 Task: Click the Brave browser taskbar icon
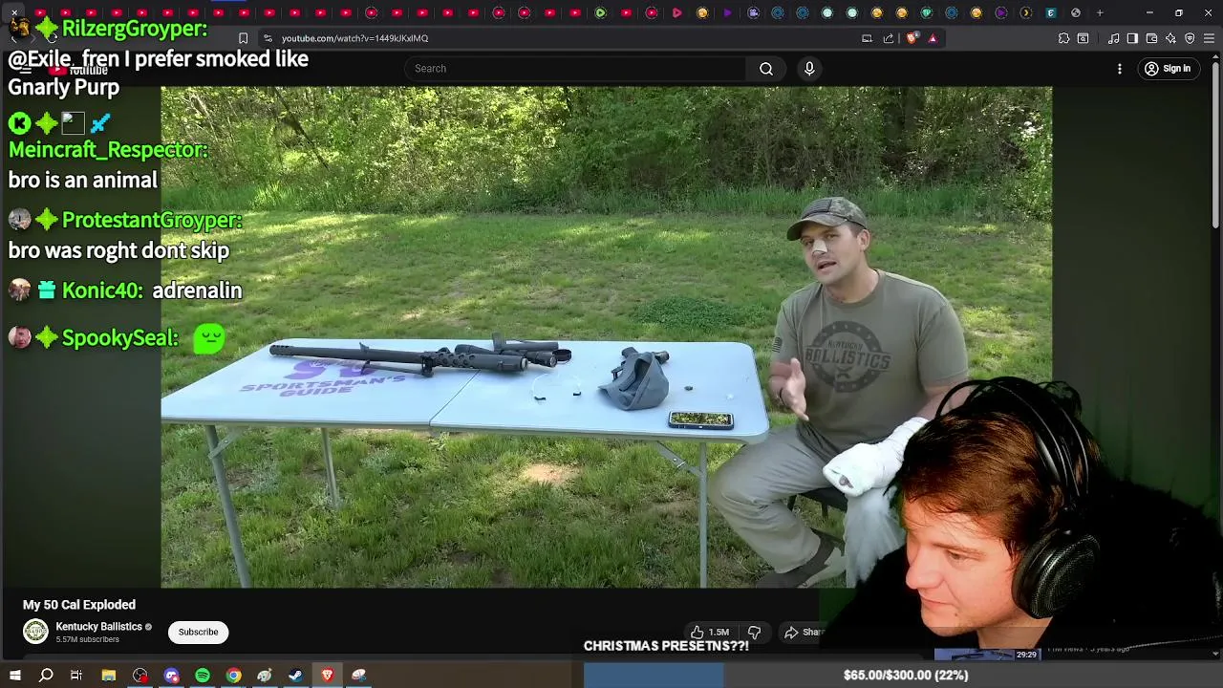click(327, 676)
